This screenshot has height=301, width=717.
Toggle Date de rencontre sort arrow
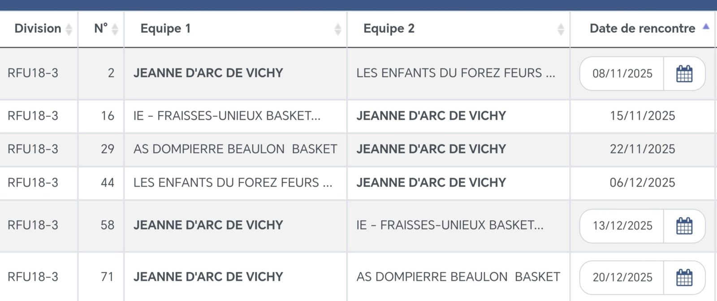(706, 27)
